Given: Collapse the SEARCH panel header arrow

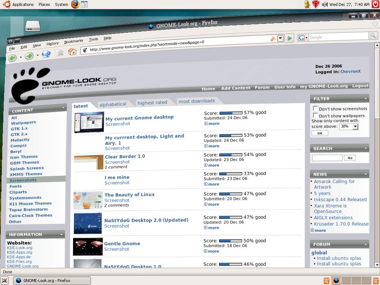Looking at the screenshot, I should point(365,148).
